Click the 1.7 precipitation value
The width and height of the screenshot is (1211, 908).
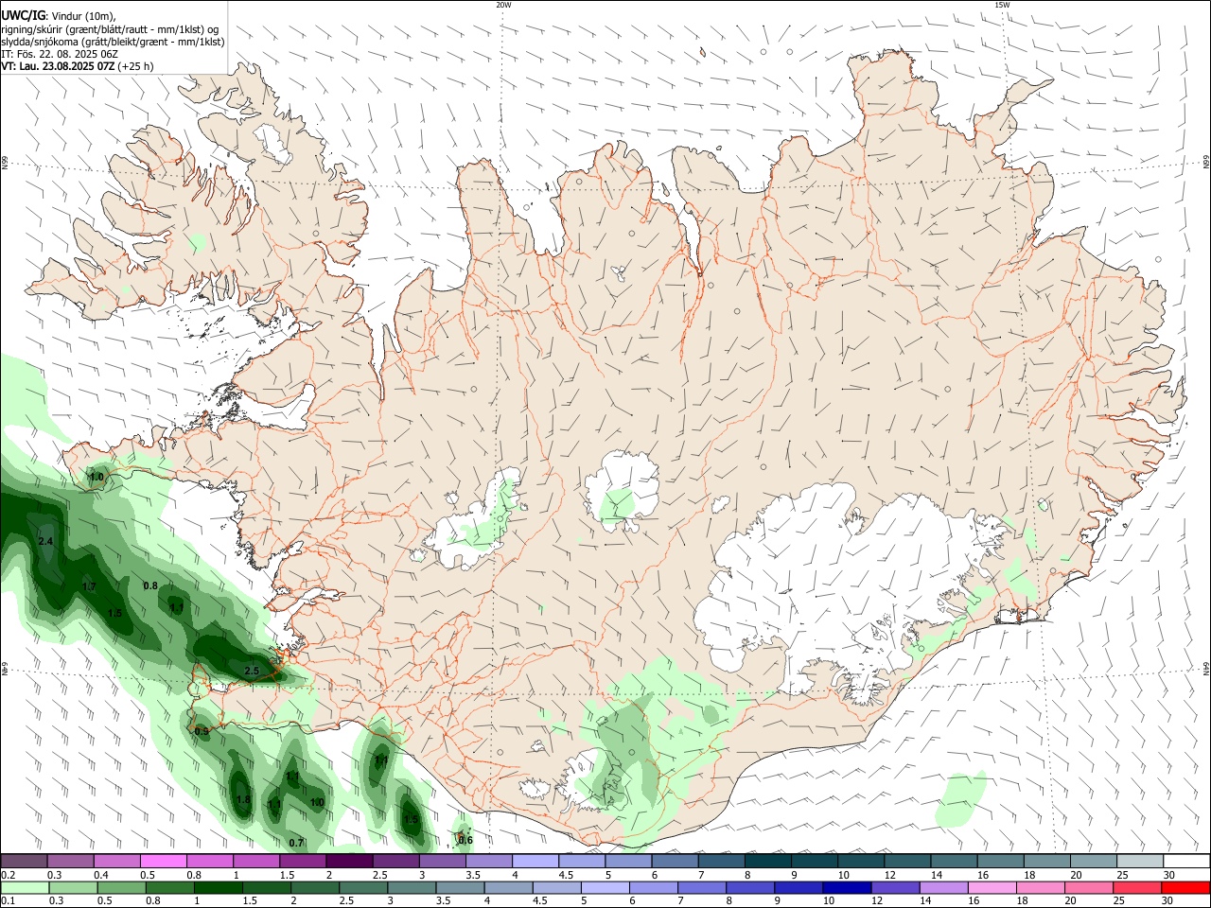89,587
